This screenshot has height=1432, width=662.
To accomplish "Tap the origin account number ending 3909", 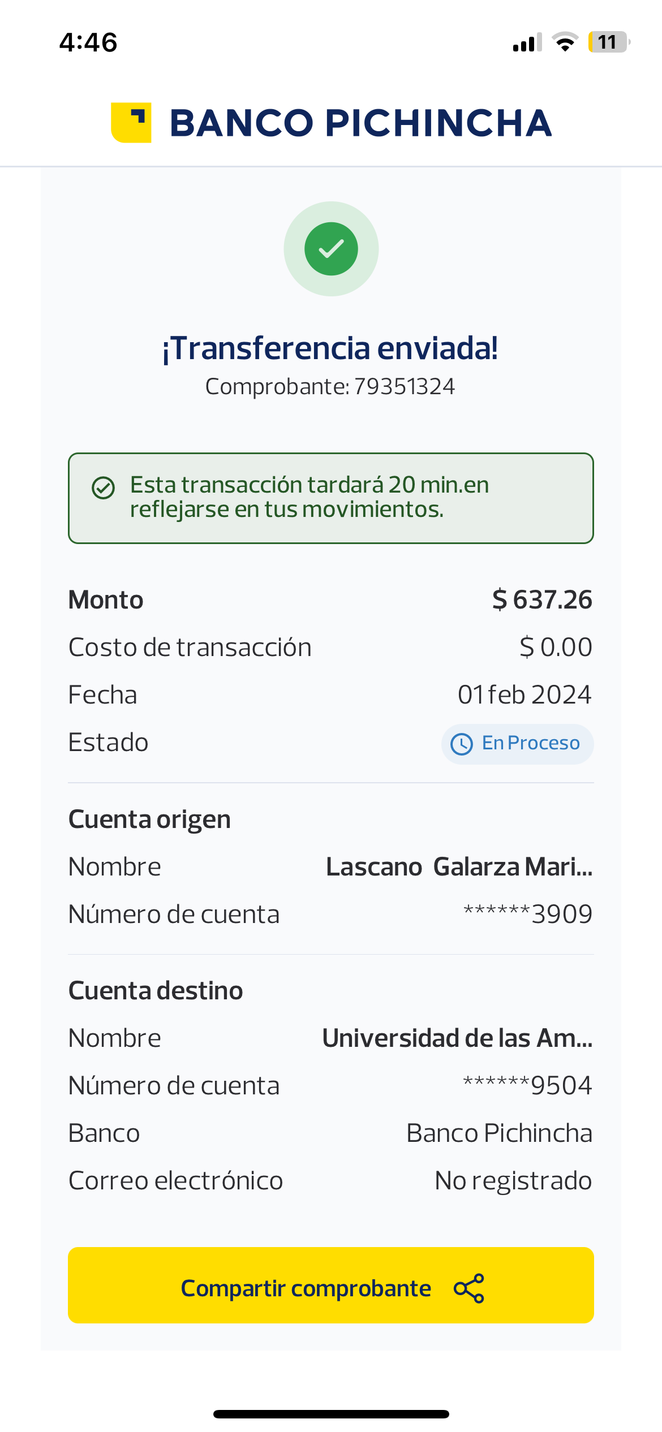I will pyautogui.click(x=527, y=914).
